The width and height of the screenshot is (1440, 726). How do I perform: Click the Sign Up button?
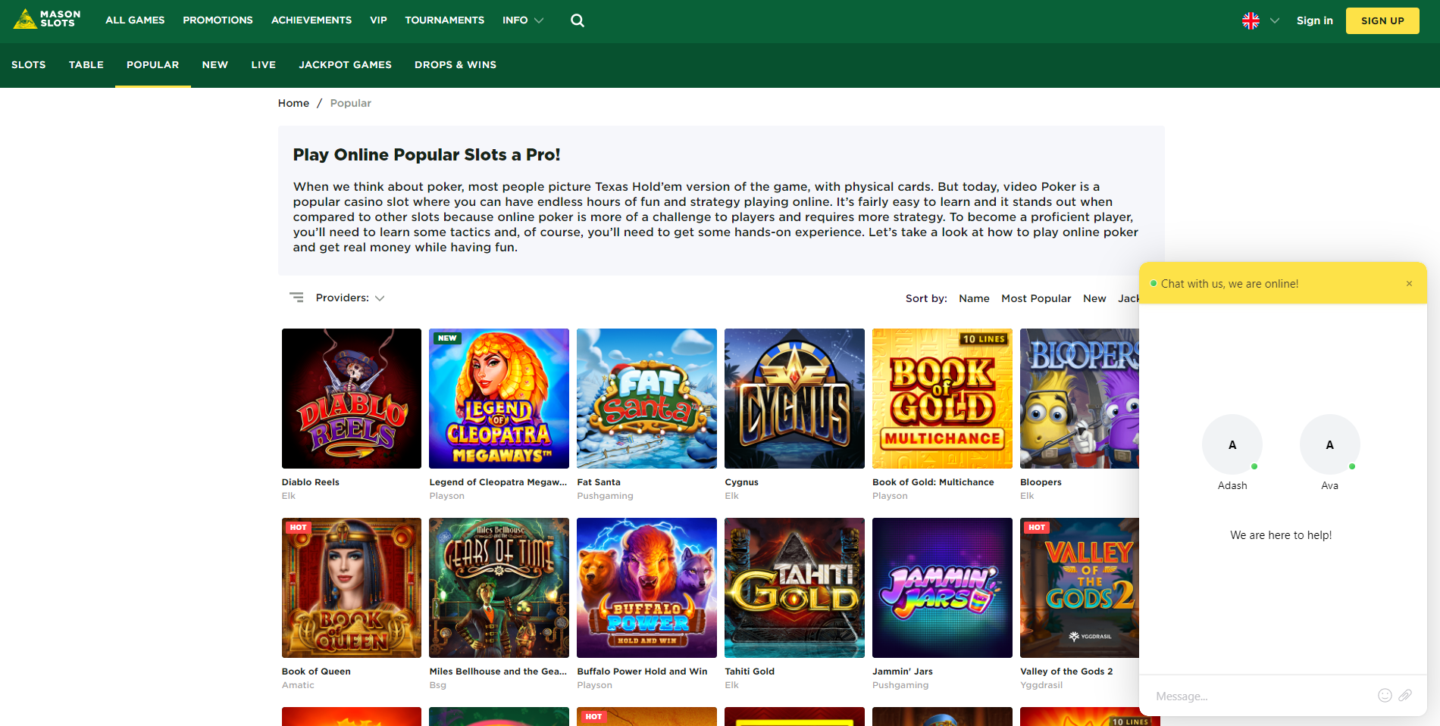coord(1382,20)
